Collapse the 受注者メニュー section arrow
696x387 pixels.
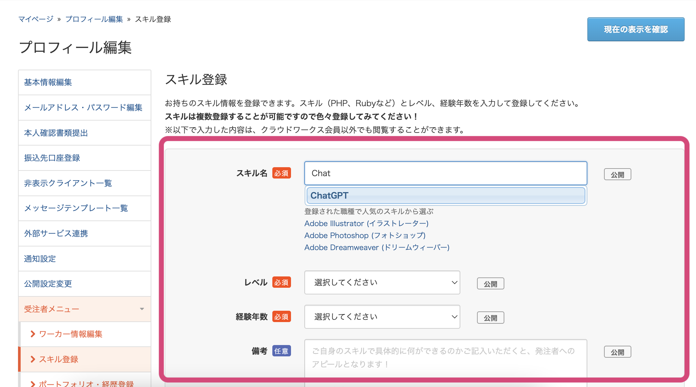click(x=142, y=309)
